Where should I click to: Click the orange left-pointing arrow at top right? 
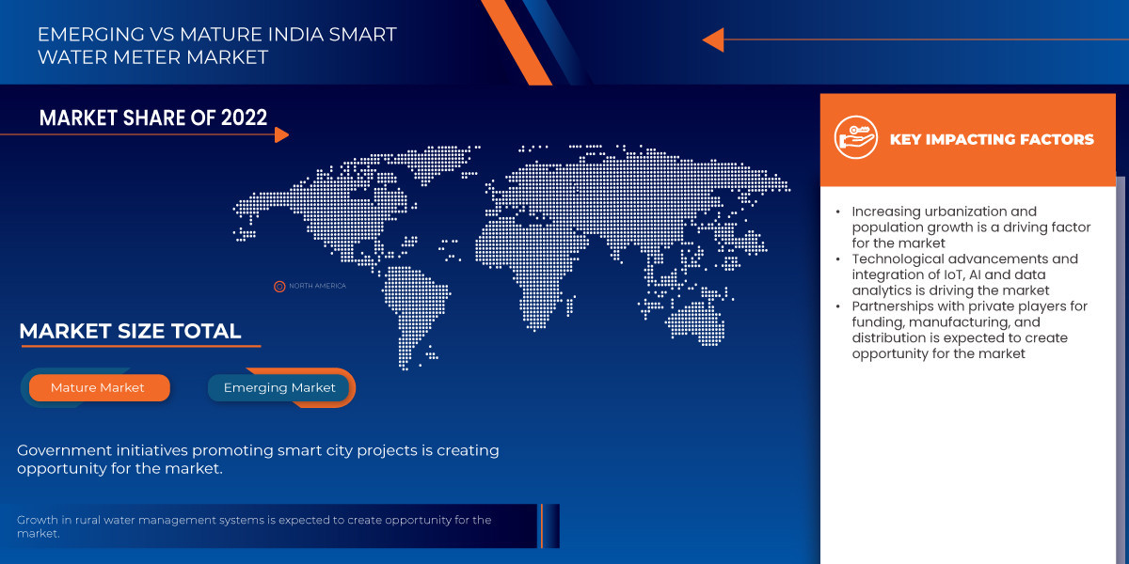713,39
